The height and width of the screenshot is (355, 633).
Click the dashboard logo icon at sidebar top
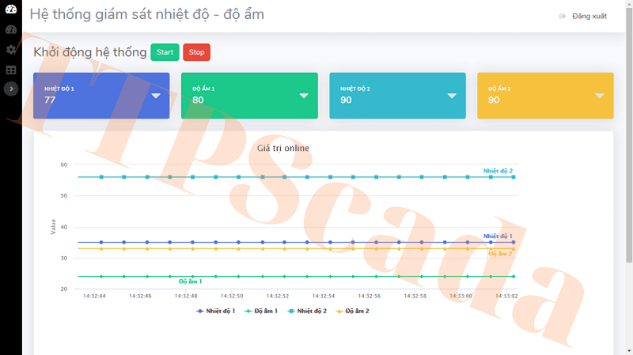(10, 9)
